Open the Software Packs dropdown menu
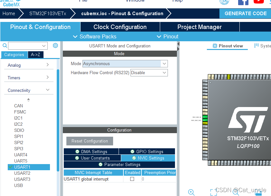271x196 pixels. pos(95,36)
